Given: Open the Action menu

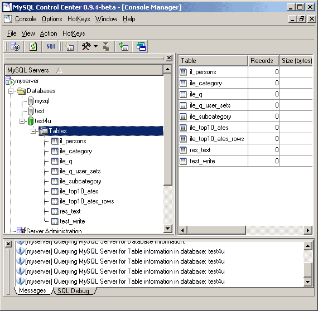Looking at the screenshot, I should point(49,33).
